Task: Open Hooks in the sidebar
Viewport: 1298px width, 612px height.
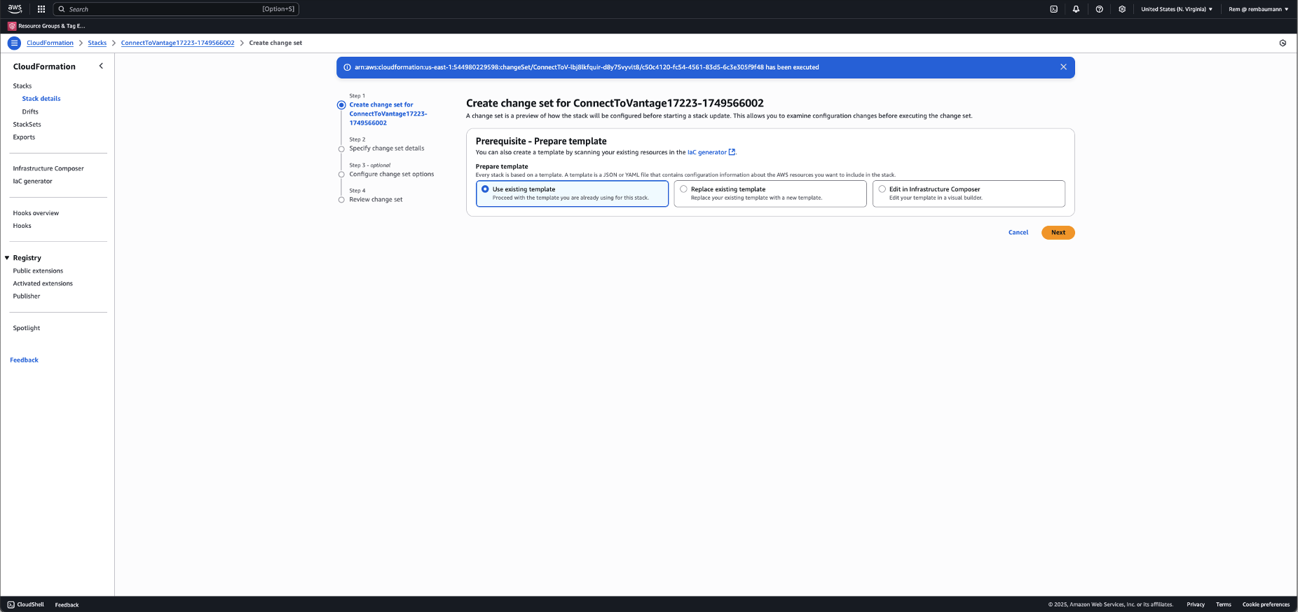Action: (x=22, y=226)
